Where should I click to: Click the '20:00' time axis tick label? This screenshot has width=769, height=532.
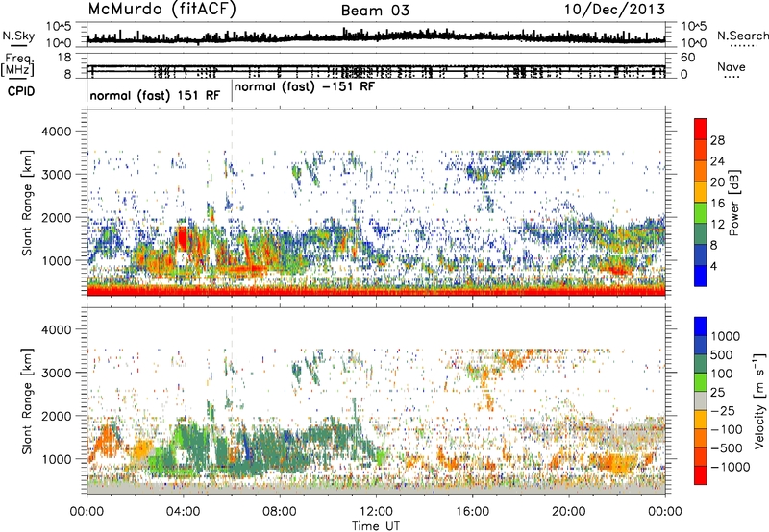coord(568,512)
